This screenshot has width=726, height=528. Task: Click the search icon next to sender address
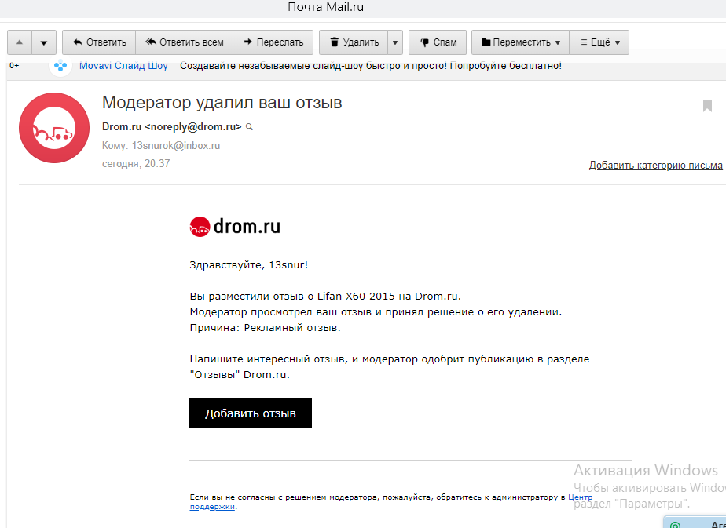click(x=250, y=126)
